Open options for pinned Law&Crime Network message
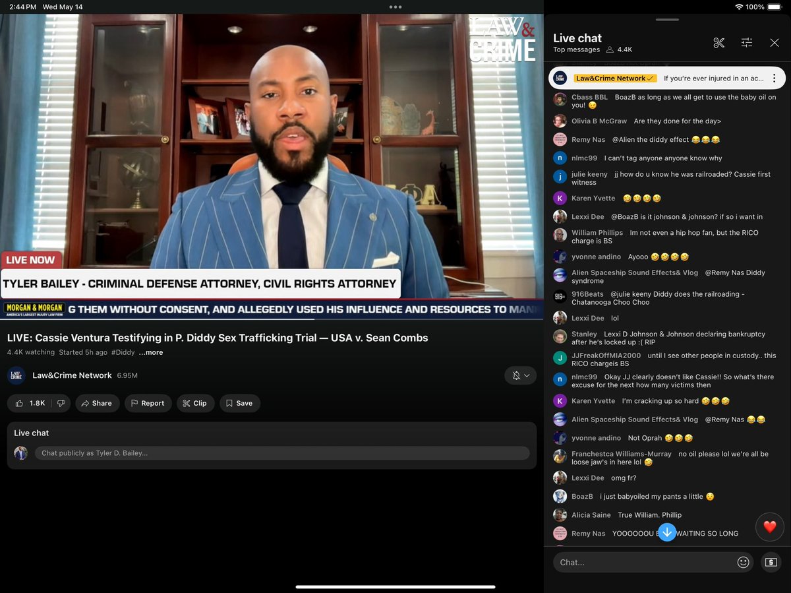Viewport: 791px width, 593px height. pos(775,78)
